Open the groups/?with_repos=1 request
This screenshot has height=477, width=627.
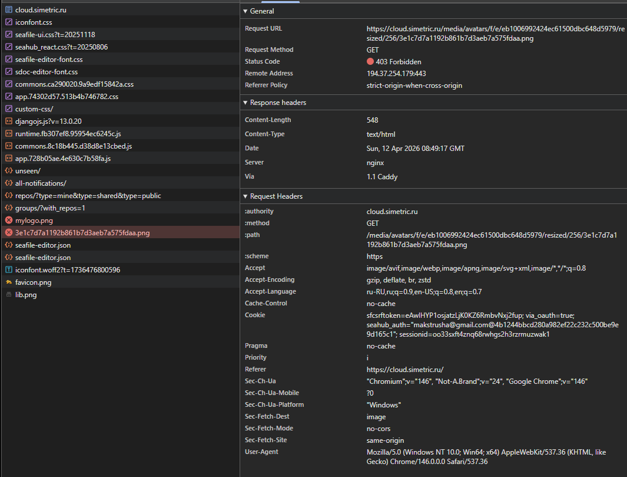coord(50,208)
